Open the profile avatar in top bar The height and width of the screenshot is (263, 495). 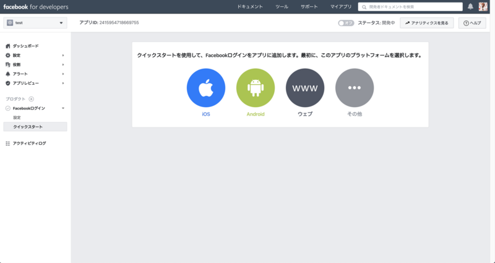(x=483, y=7)
